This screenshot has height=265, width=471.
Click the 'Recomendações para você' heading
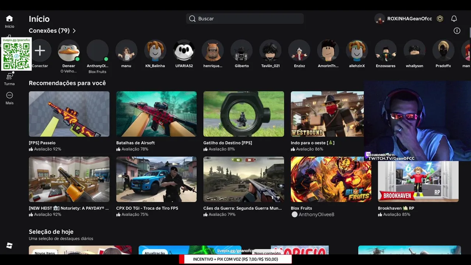[67, 83]
